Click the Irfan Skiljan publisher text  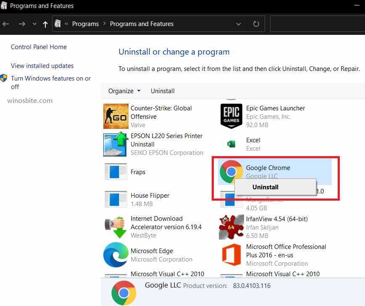(x=262, y=228)
